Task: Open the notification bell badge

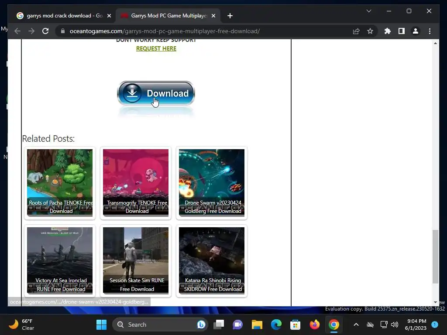Action: point(435,324)
